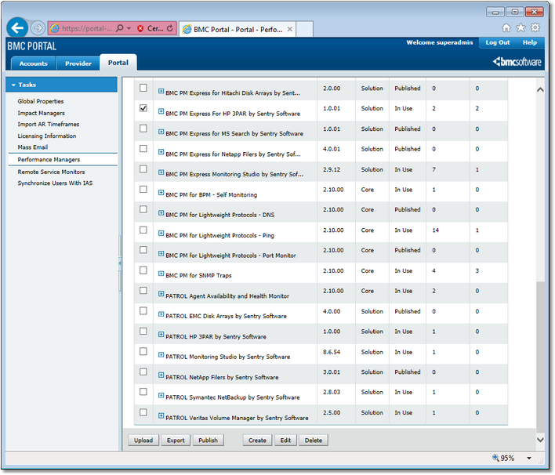Click the scrollbar up arrow
This screenshot has height=475, width=555.
[x=540, y=90]
